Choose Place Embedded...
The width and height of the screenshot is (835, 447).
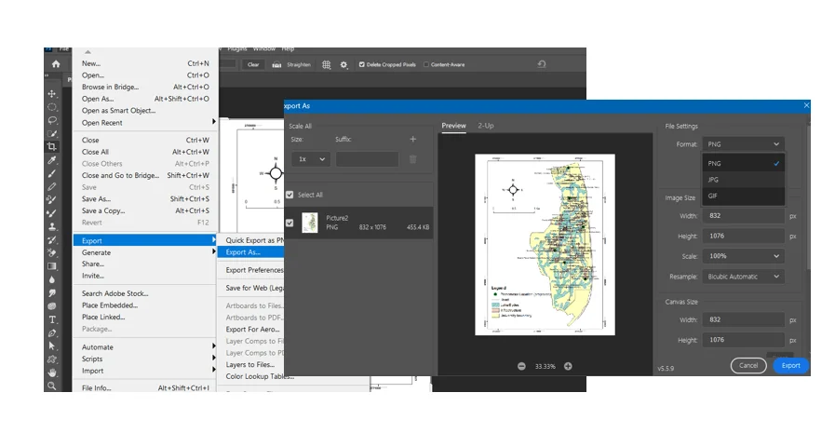(145, 305)
